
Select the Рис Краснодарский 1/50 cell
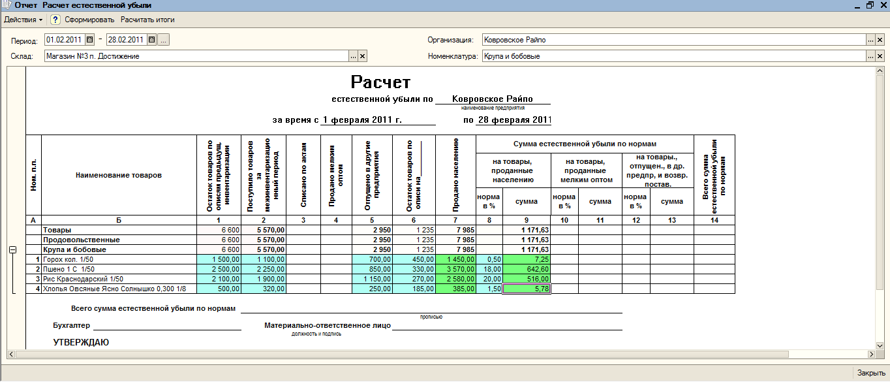click(119, 279)
